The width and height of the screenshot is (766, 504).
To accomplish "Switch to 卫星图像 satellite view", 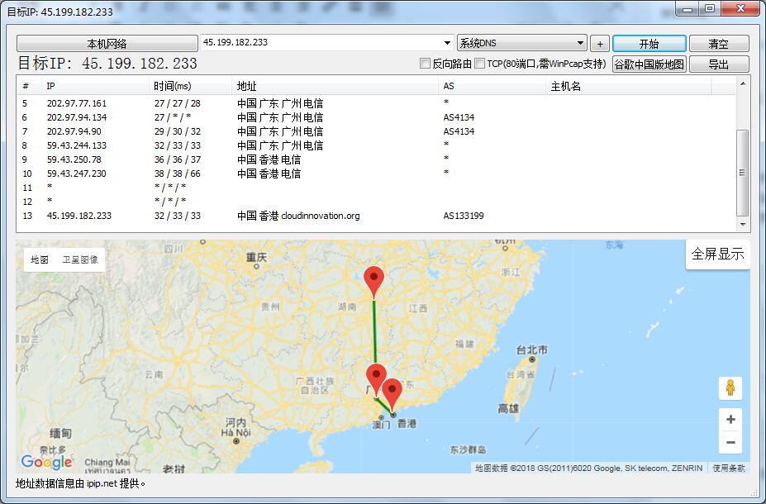I will (x=80, y=259).
